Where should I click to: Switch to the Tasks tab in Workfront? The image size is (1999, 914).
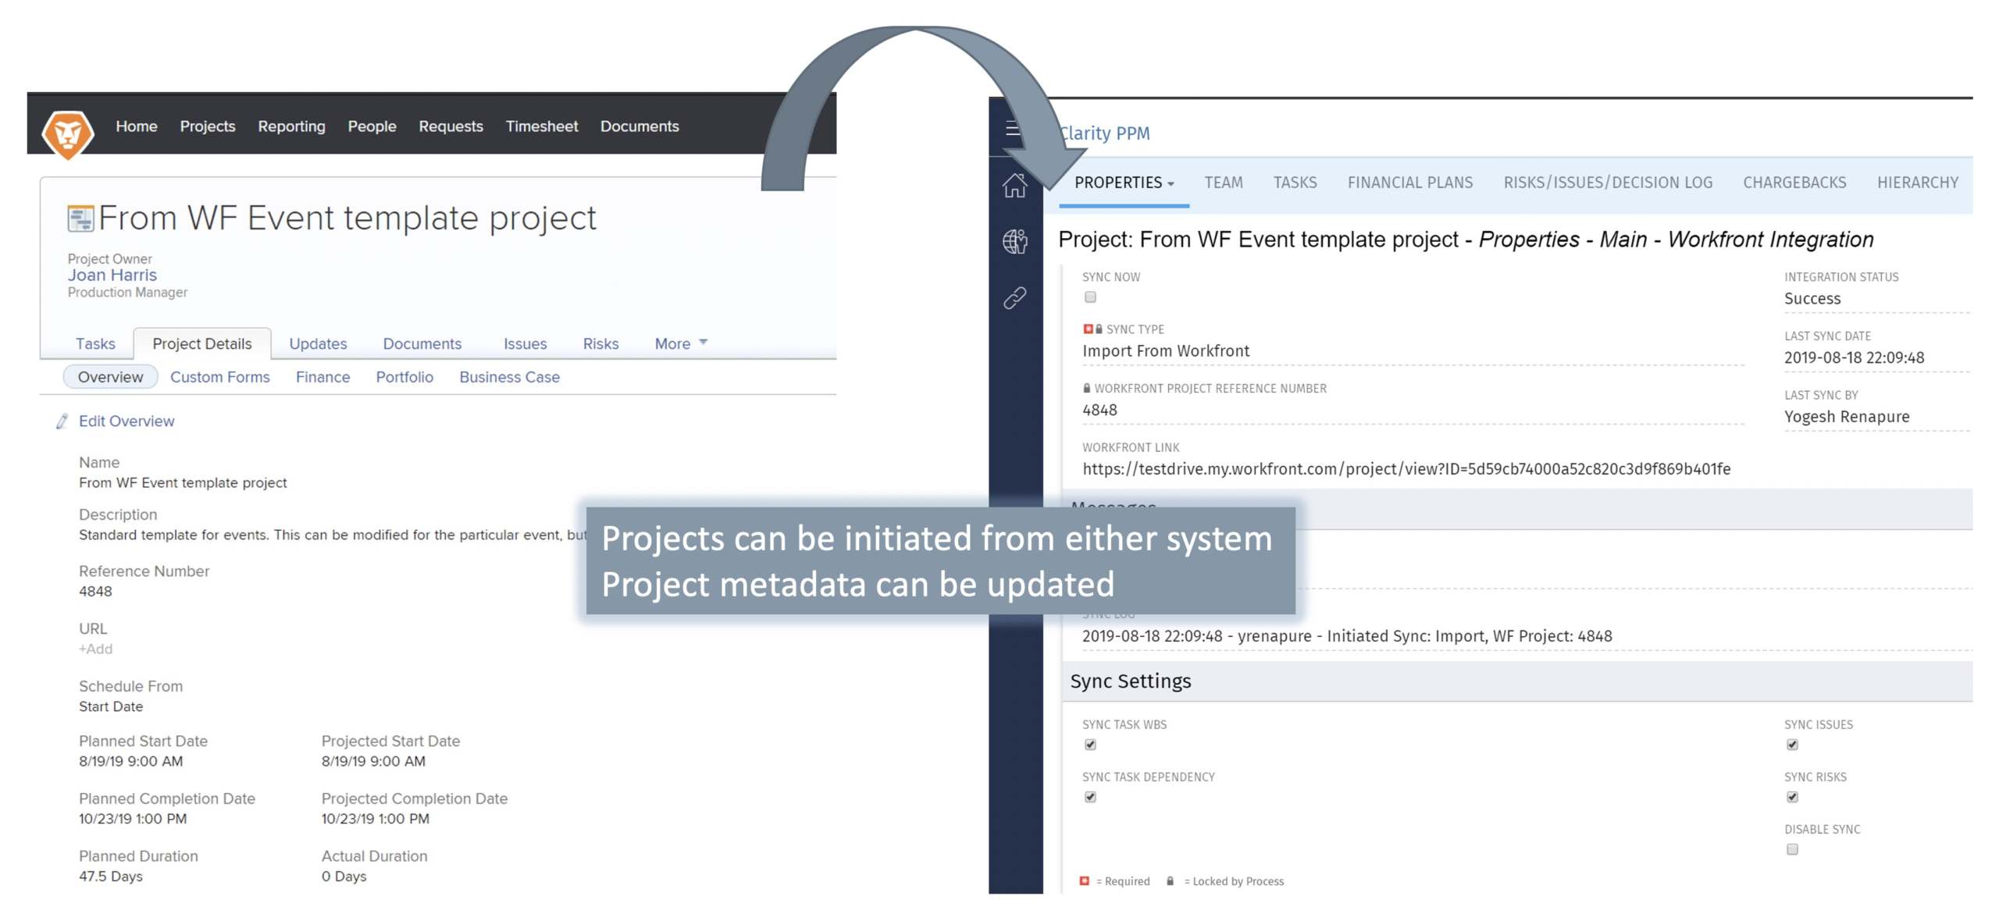(x=95, y=343)
